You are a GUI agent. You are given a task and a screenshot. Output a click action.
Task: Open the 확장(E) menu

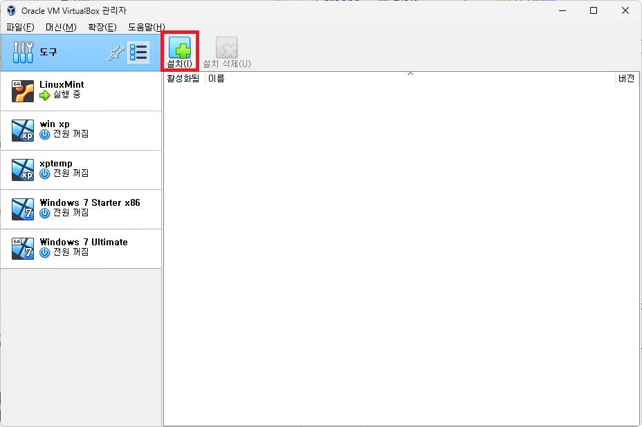click(x=102, y=28)
